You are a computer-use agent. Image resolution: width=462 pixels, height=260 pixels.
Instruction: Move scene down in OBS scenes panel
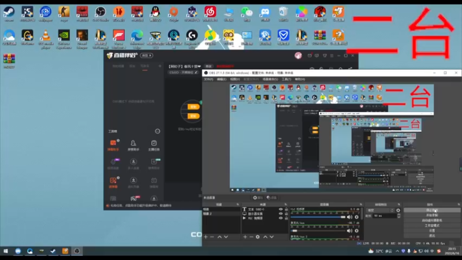point(226,237)
